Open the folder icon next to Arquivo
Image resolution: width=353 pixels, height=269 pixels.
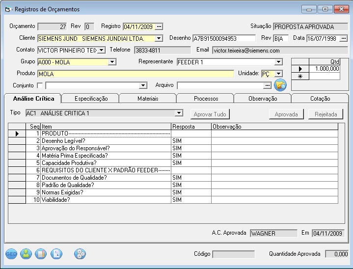click(280, 85)
